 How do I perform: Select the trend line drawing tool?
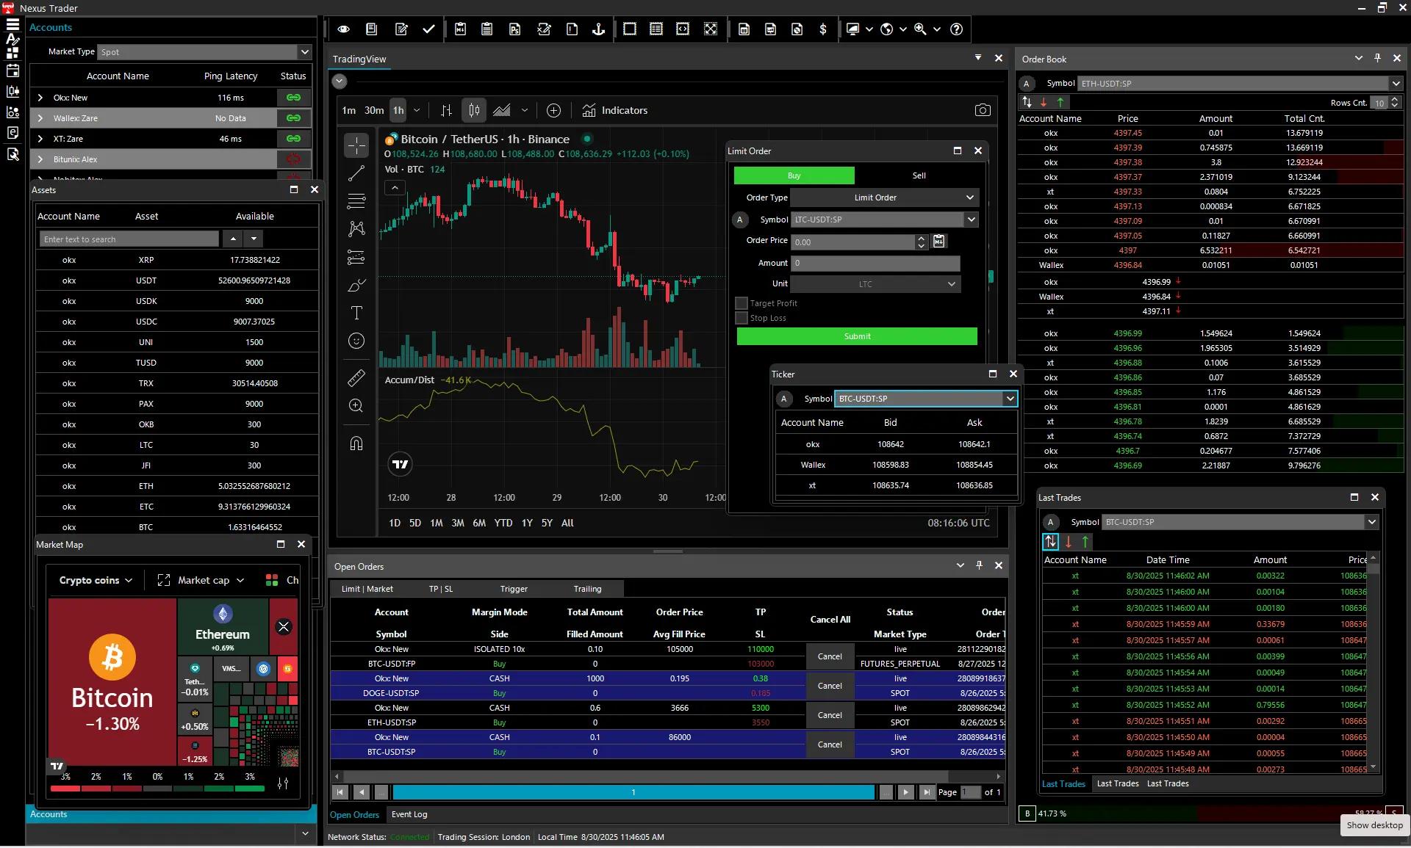356,173
